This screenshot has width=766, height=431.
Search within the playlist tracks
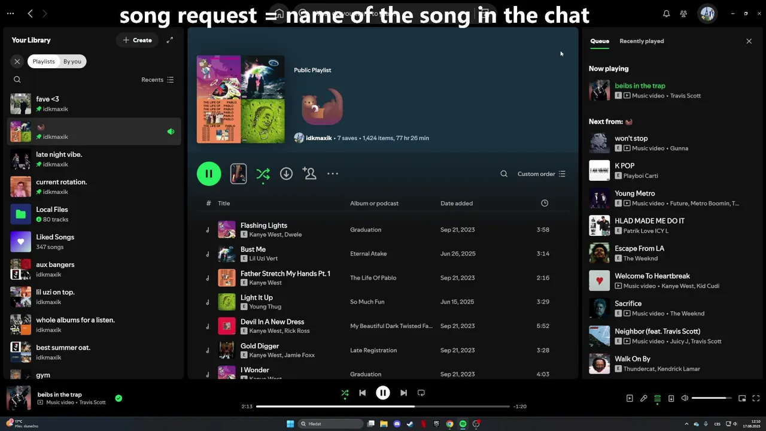pos(504,174)
